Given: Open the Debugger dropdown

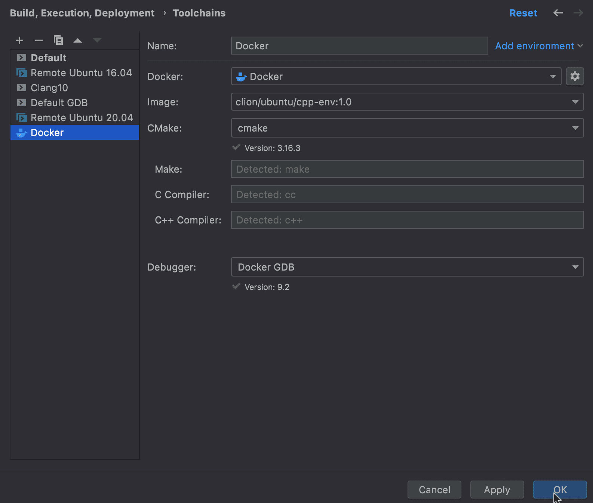Looking at the screenshot, I should coord(407,267).
